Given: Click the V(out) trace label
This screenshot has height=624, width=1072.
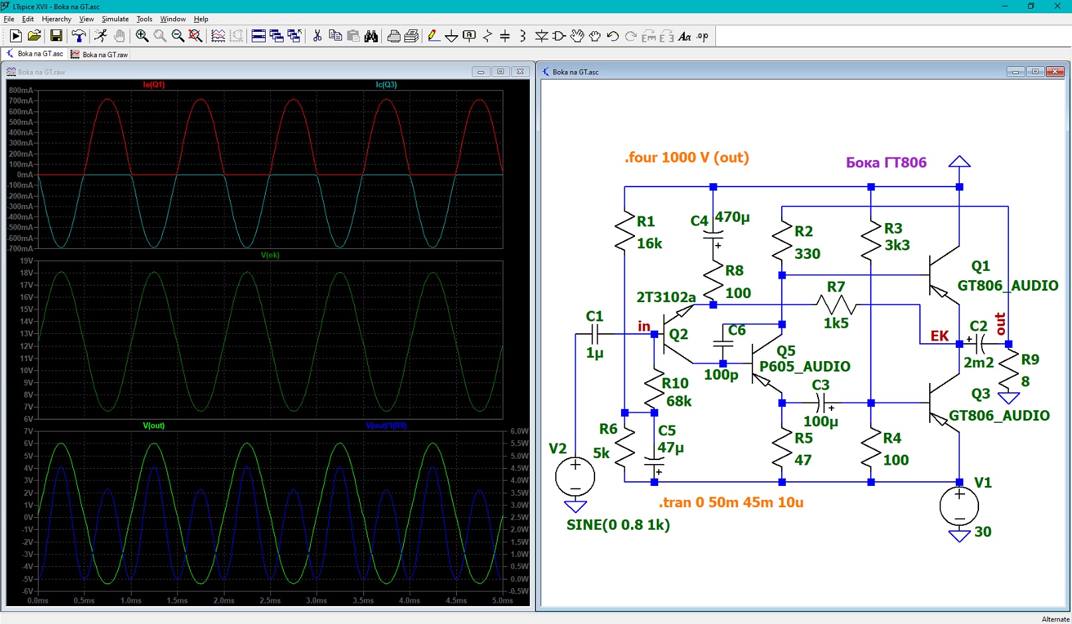Looking at the screenshot, I should [153, 426].
